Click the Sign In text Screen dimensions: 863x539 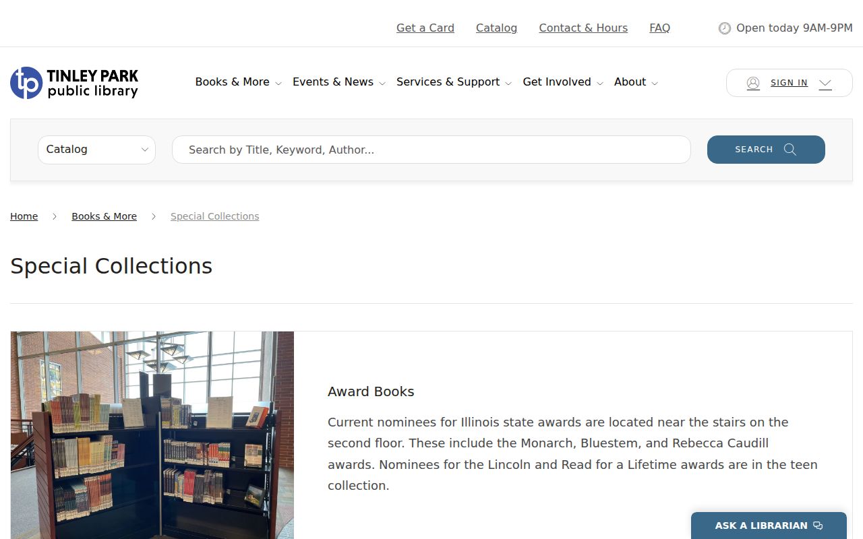coord(789,83)
